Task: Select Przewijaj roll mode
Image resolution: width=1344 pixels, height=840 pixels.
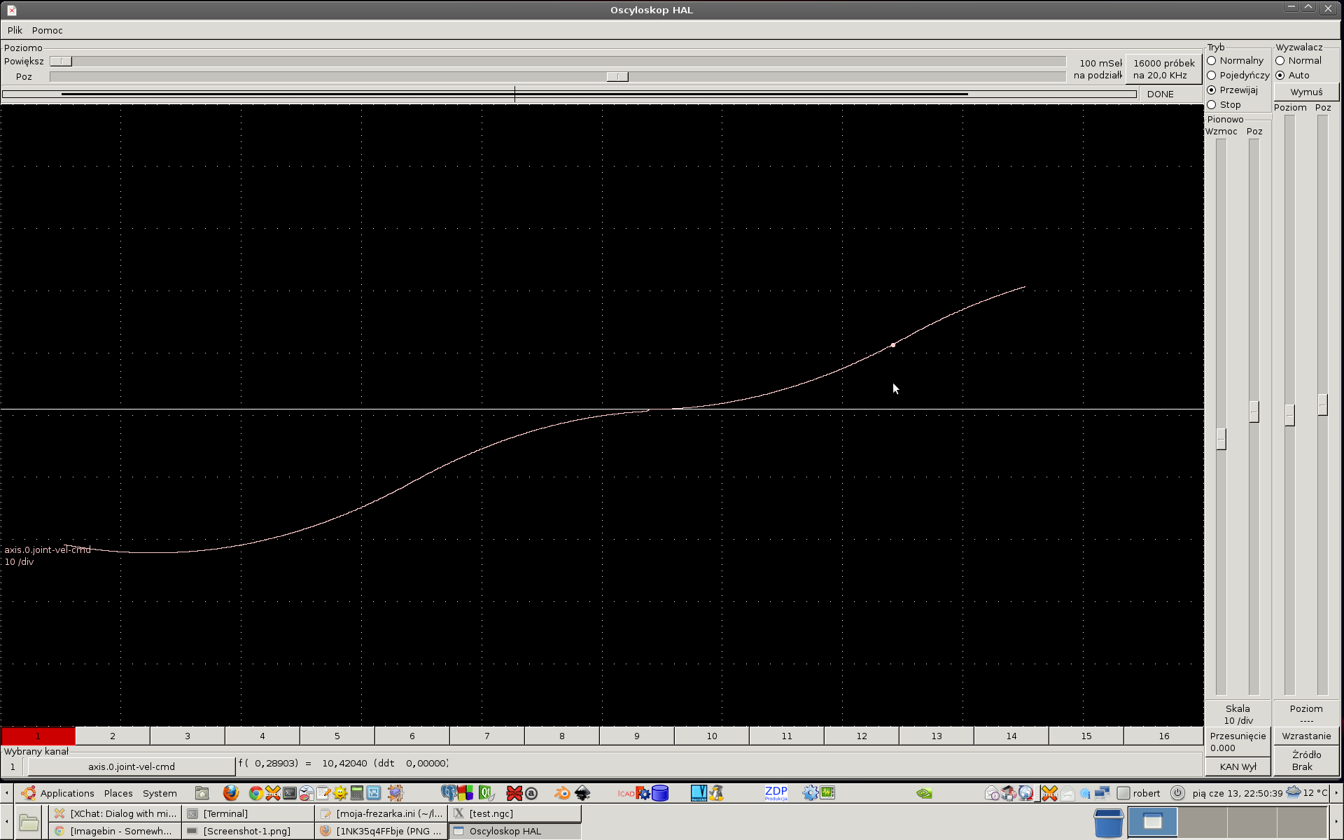Action: pos(1232,90)
